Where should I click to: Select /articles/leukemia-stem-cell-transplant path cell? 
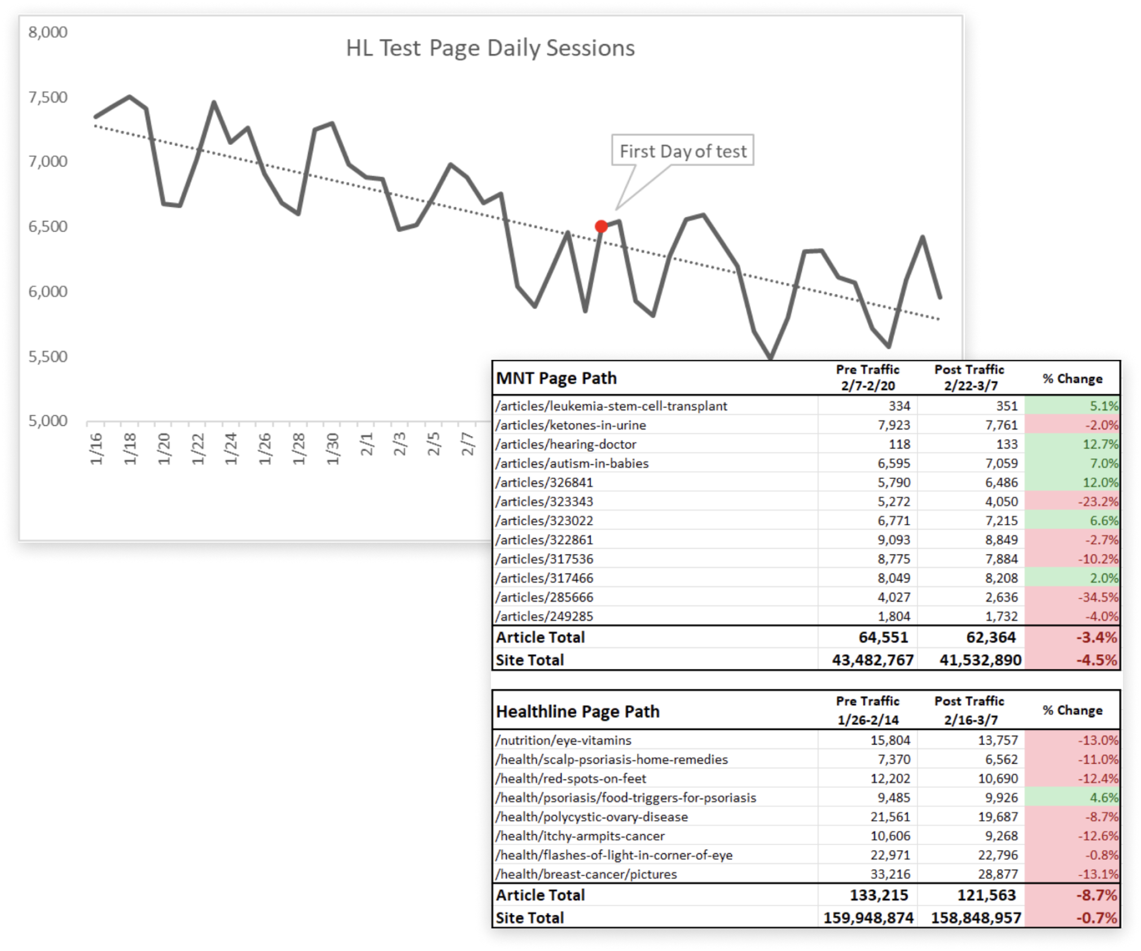[x=611, y=406]
